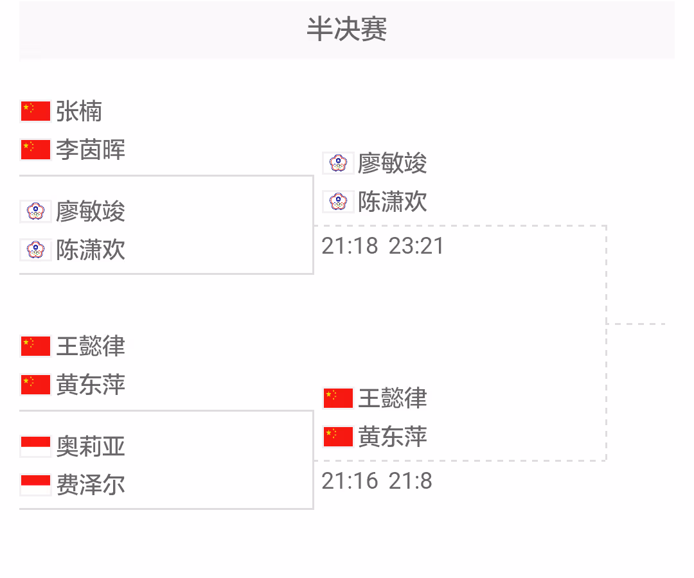Click China flag beside winner-column 王懿律
Image resolution: width=694 pixels, height=578 pixels.
pyautogui.click(x=338, y=398)
